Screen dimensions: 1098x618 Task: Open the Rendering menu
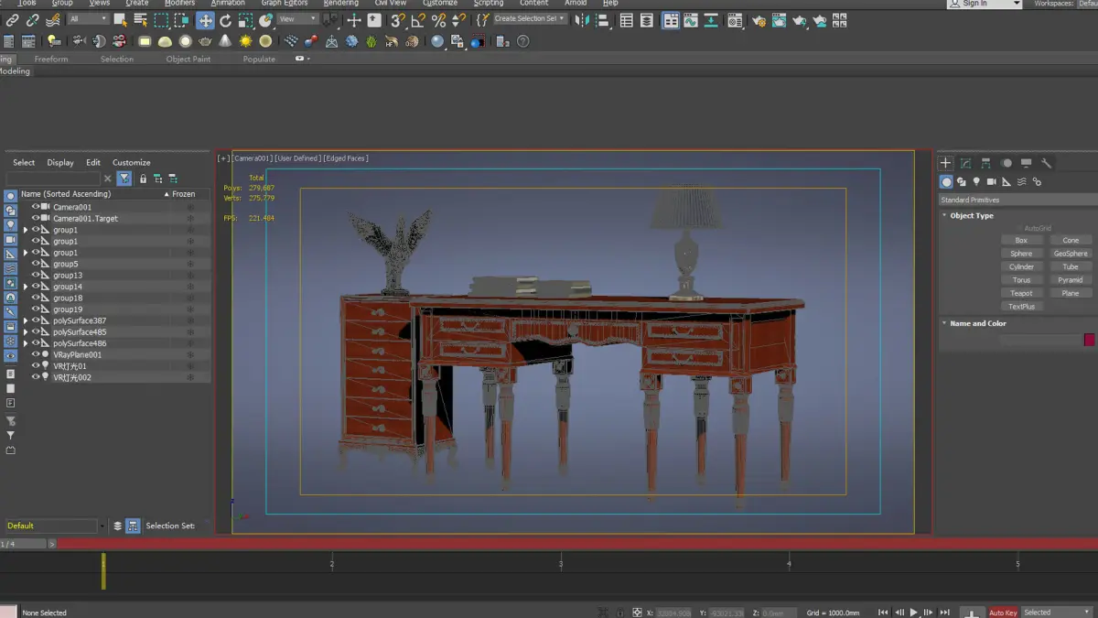(x=340, y=3)
